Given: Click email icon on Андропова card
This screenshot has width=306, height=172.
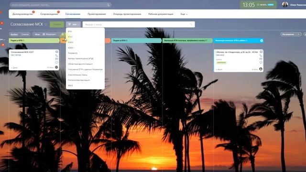Looking at the screenshot, I should (x=261, y=59).
